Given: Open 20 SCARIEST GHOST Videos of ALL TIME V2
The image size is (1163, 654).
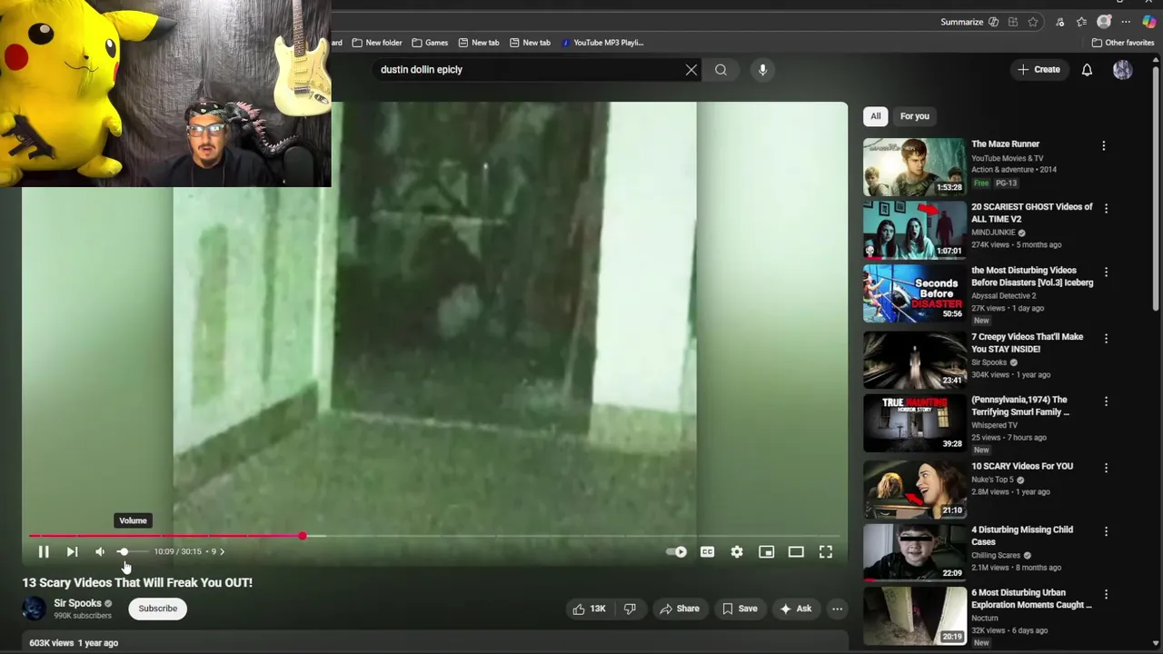Looking at the screenshot, I should point(1031,213).
